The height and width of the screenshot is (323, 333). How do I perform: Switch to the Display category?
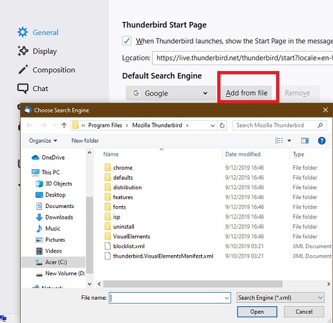(45, 51)
